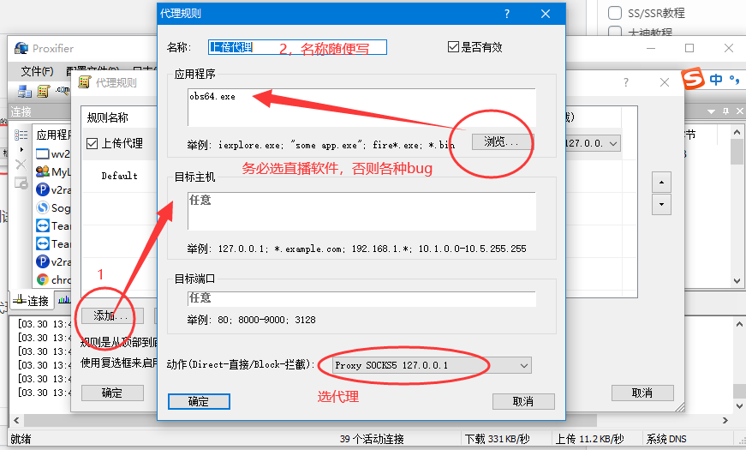The height and width of the screenshot is (450, 746).
Task: Click the 浏览... browse button
Action: (x=503, y=141)
